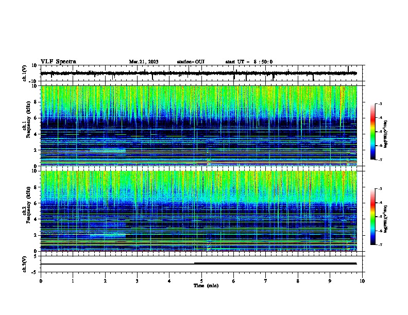Click the "9" minute time-axis tick label
This screenshot has width=408, height=315.
330,281
